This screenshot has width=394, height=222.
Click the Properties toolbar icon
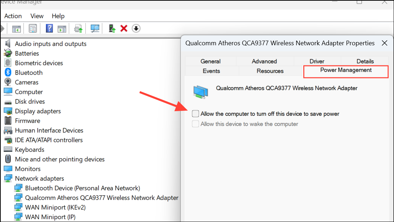(x=33, y=28)
